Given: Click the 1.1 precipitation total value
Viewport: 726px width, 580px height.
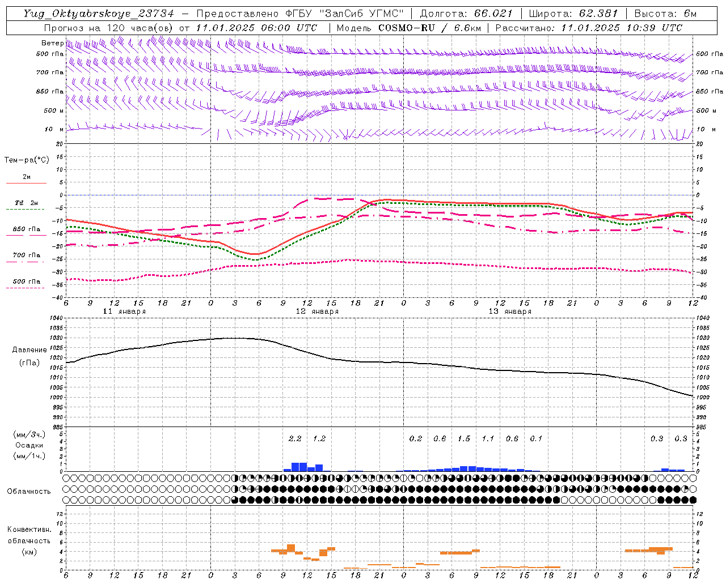Looking at the screenshot, I should (488, 439).
